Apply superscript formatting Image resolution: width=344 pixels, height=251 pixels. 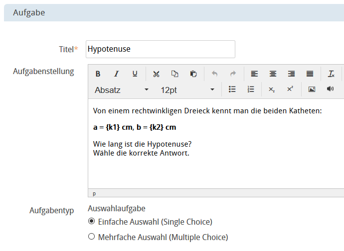coord(290,89)
